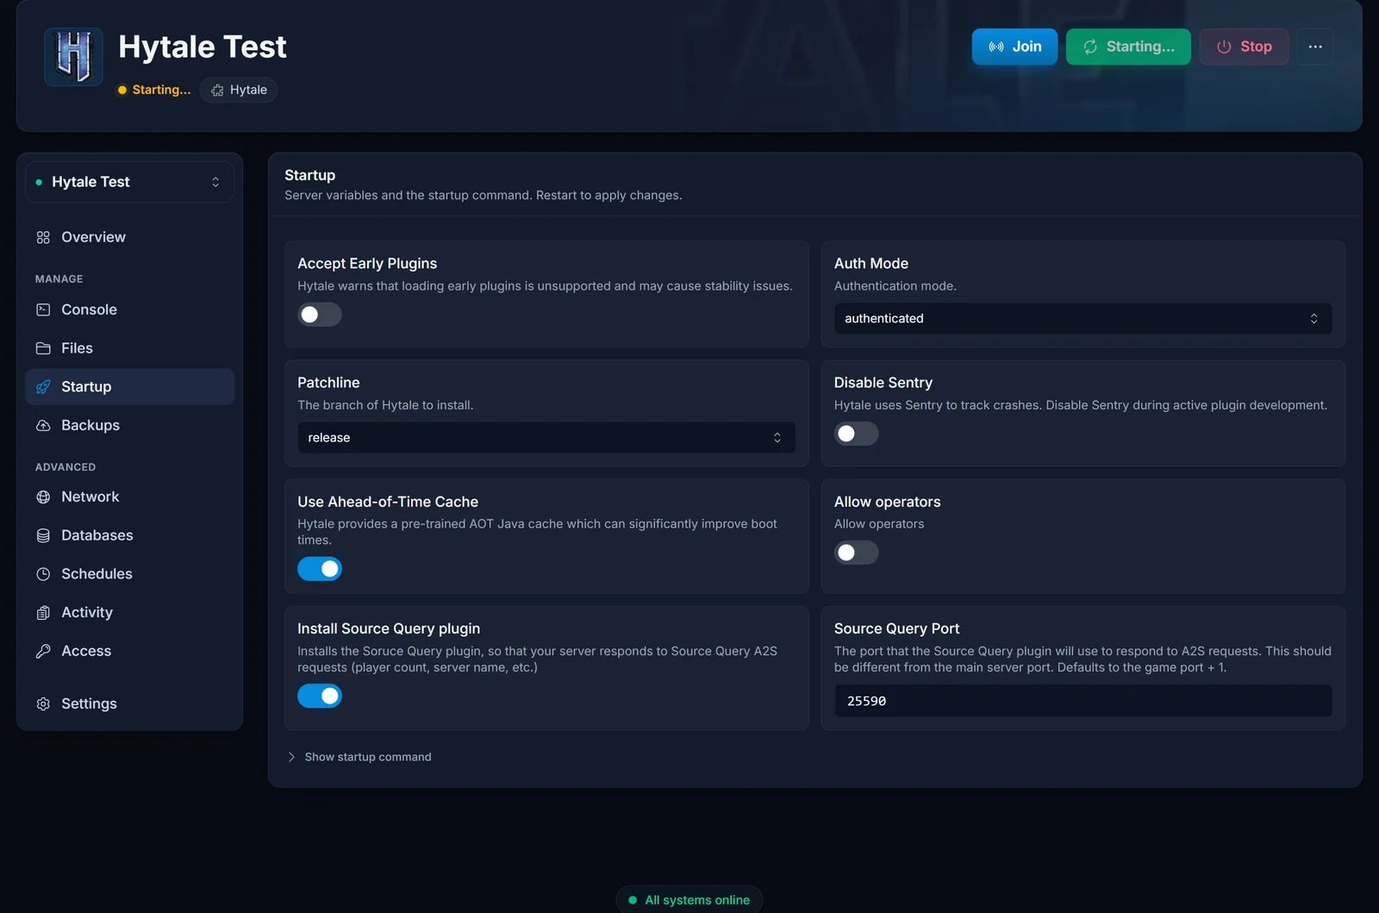Image resolution: width=1379 pixels, height=913 pixels.
Task: Click the Overview grid icon
Action: coord(43,237)
